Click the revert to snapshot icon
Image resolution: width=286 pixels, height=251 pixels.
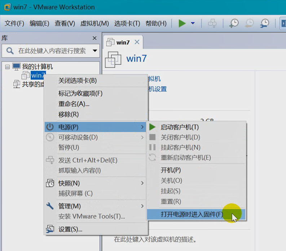249,23
